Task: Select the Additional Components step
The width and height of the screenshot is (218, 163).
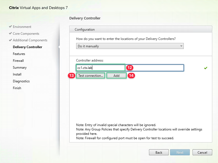Action: click(30, 40)
